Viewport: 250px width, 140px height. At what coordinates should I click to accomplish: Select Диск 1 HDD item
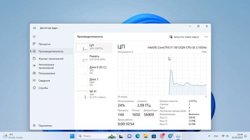[x=94, y=82]
